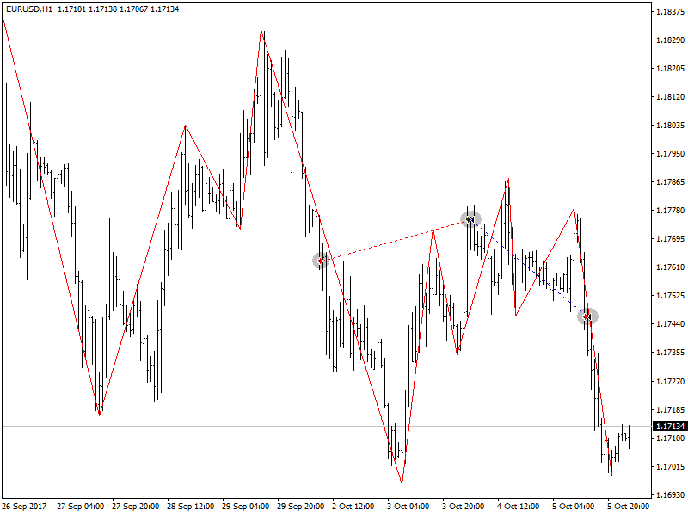
Task: Click the zigzag trough near 27 Sep 04:00
Action: click(x=100, y=414)
